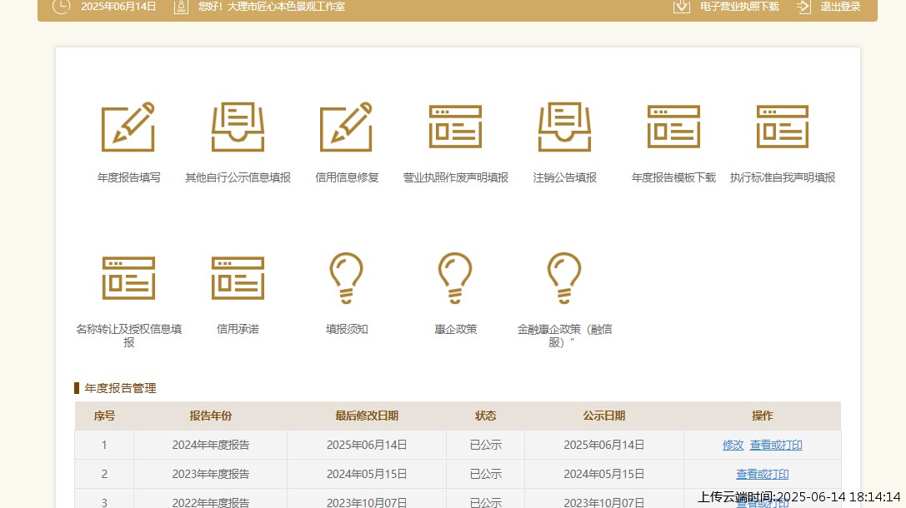Click the clock icon next to the date
Image resolution: width=906 pixels, height=508 pixels.
61,7
